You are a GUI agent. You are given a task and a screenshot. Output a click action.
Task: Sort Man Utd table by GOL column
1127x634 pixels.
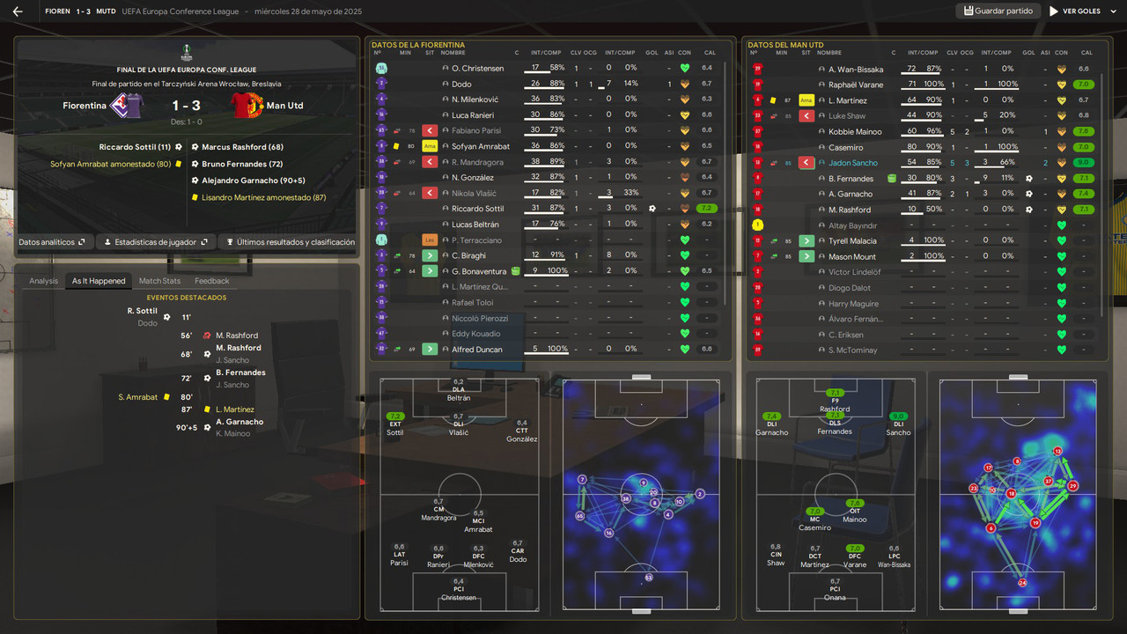pyautogui.click(x=1028, y=53)
